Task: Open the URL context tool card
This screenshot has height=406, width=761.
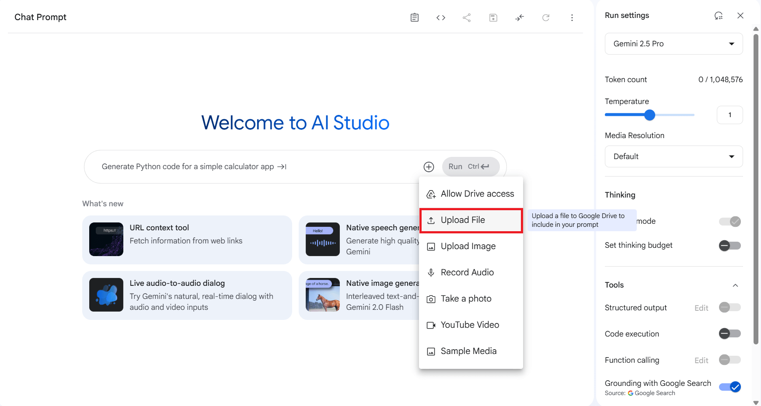Action: click(x=187, y=240)
